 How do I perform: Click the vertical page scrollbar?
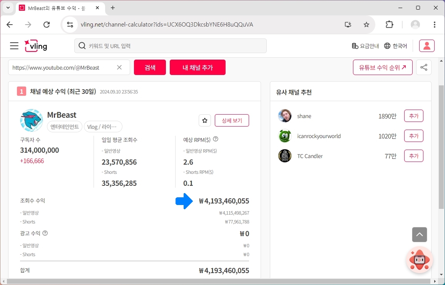pos(441,147)
